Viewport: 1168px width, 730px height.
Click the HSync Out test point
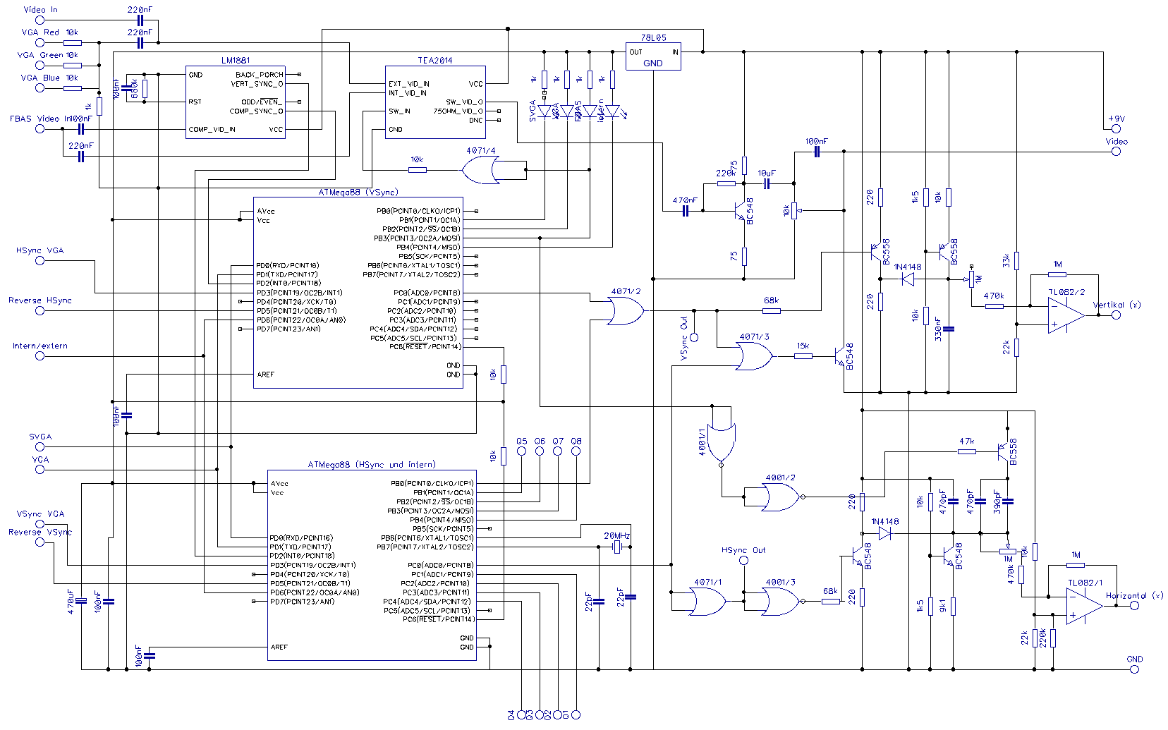[x=743, y=561]
